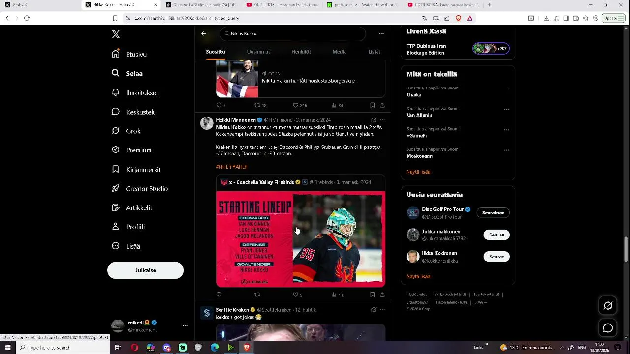Repost the Heikki Mannonen post
This screenshot has width=630, height=354.
(x=257, y=295)
